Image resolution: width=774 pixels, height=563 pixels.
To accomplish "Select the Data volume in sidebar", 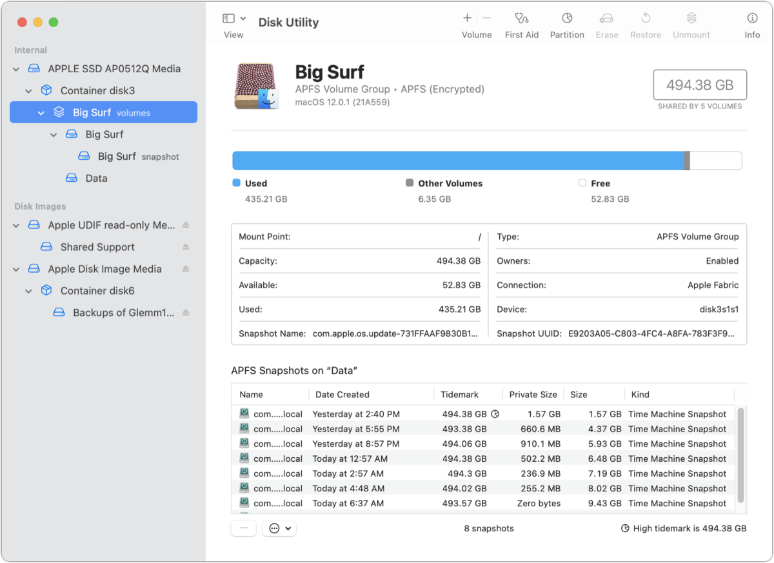I will point(96,178).
